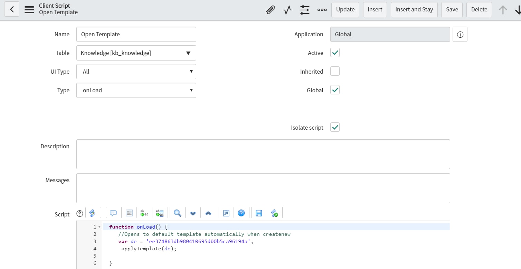Click into the Description text field
This screenshot has height=269, width=521.
tap(263, 154)
